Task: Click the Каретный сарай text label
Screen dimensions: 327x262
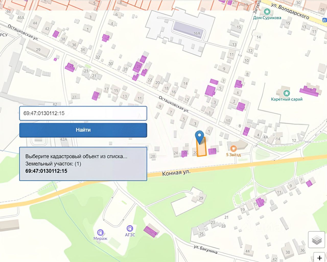Action: point(287,99)
